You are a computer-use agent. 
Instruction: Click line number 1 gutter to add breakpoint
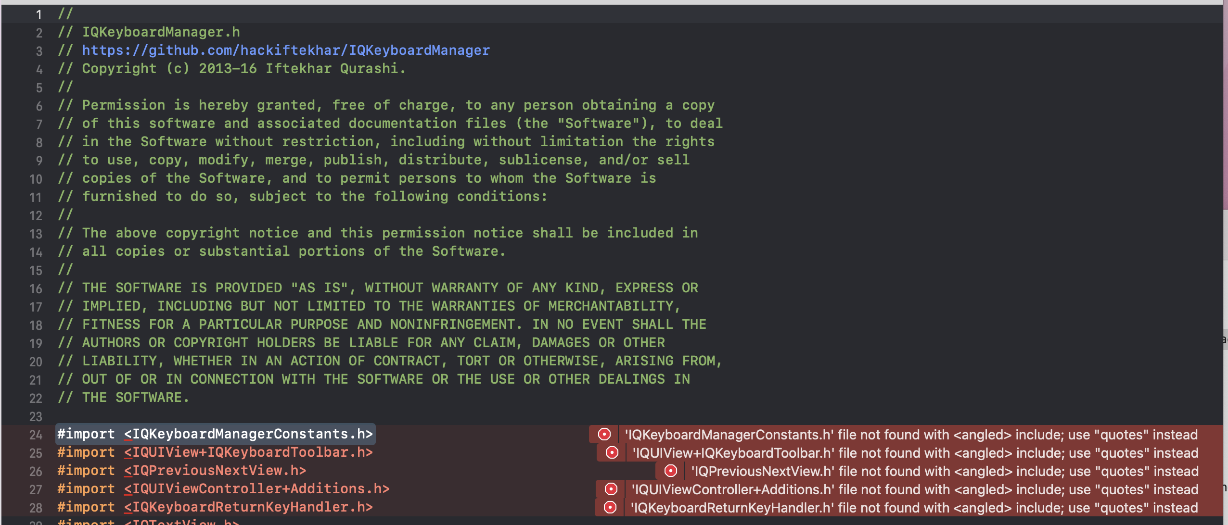38,14
